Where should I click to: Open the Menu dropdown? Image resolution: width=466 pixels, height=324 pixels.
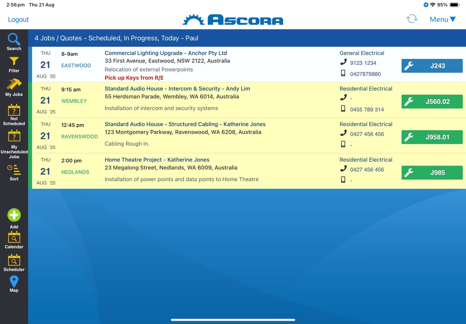pos(443,20)
